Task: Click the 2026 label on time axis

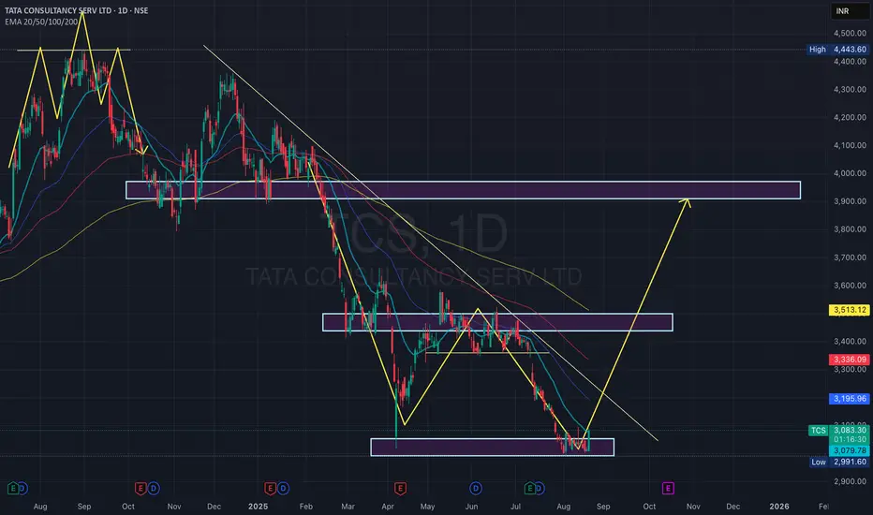Action: tap(779, 506)
